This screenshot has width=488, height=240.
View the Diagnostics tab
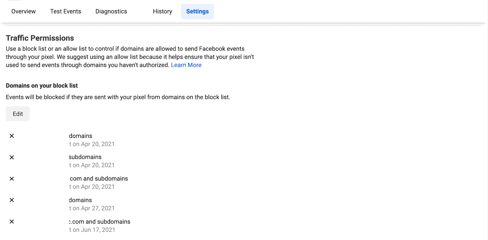(x=111, y=11)
